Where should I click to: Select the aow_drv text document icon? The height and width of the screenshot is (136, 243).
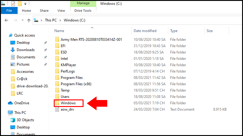coord(57,109)
